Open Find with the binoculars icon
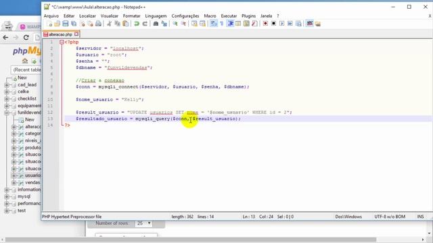Viewport: 433px width, 243px height. (156, 24)
